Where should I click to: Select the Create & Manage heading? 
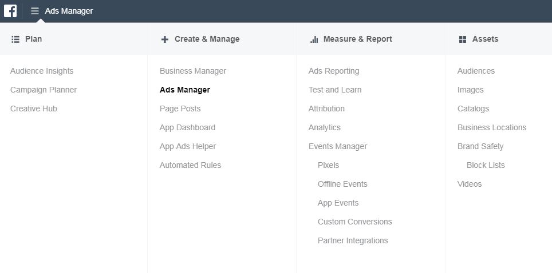(207, 39)
